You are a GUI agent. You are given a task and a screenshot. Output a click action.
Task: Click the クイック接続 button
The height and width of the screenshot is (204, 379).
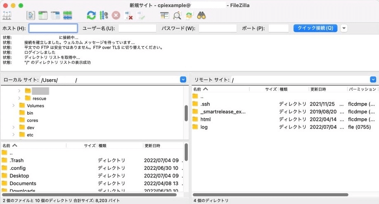pos(315,28)
